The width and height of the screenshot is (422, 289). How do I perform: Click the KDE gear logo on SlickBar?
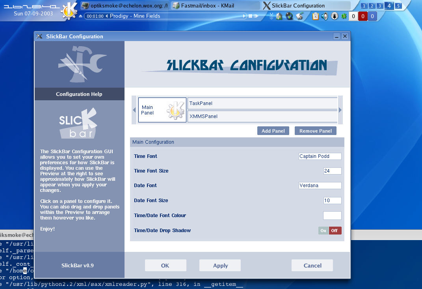(x=69, y=11)
